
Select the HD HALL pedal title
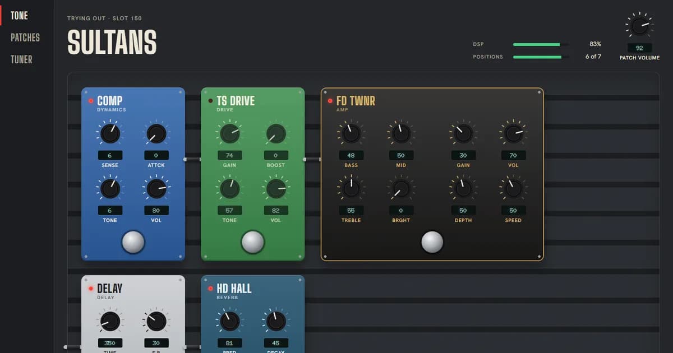point(234,289)
